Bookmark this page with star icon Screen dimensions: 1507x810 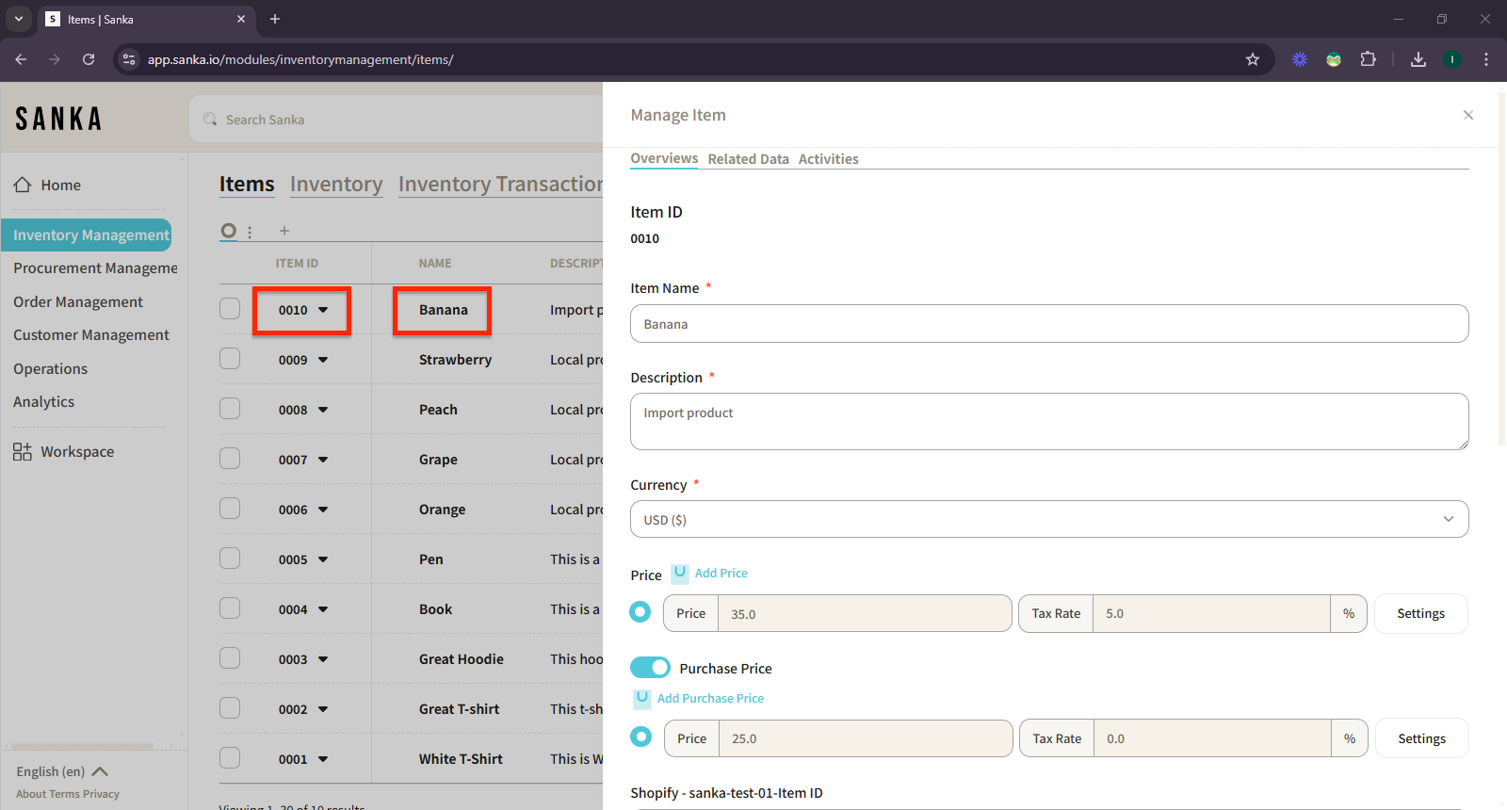click(x=1252, y=59)
